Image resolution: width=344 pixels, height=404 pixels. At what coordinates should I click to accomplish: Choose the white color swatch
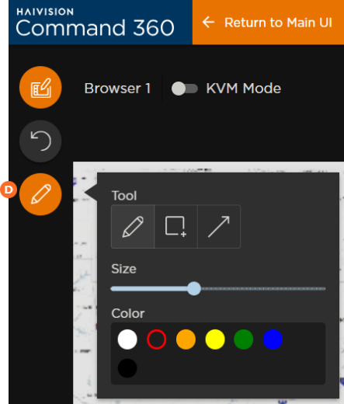[x=127, y=340]
